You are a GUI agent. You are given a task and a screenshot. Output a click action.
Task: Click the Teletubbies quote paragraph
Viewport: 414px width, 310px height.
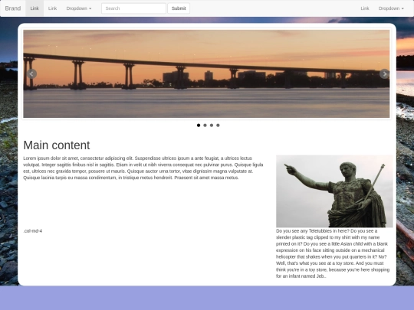click(333, 253)
